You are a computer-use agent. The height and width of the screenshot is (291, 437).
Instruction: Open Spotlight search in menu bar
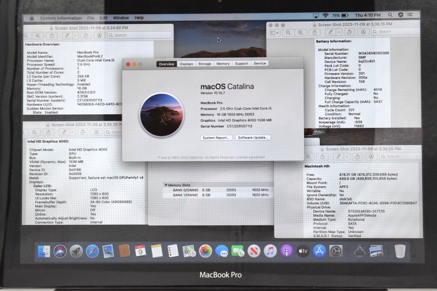tap(390, 15)
